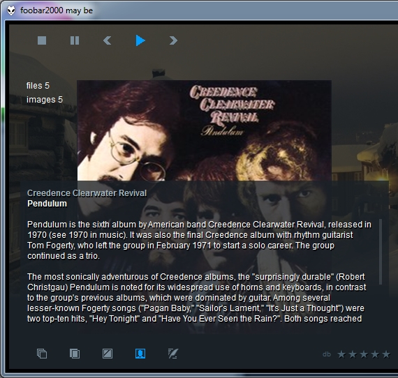
Task: Click the biography text scrollbar
Action: pyautogui.click(x=381, y=252)
